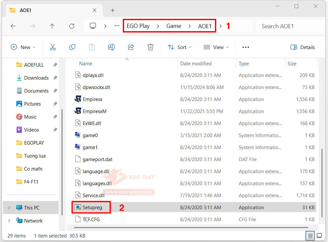328x242 pixels.
Task: Expand chevron after PC icon
Action: [105, 26]
